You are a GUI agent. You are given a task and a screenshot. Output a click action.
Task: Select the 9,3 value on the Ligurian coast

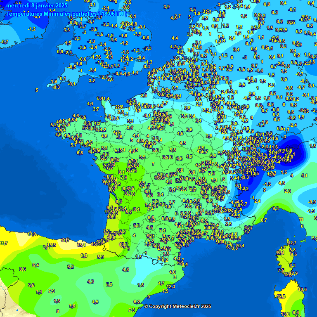(x=276, y=208)
